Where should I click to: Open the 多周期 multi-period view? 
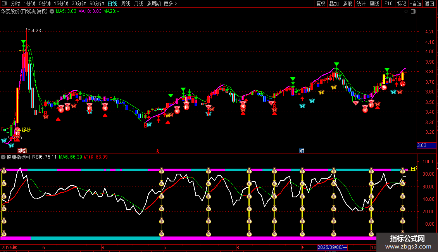(x=153, y=3)
